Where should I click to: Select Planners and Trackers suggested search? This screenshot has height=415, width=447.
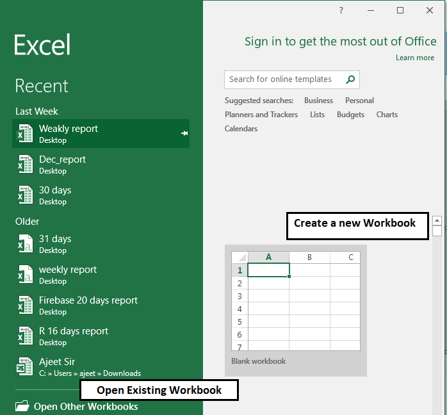[261, 115]
